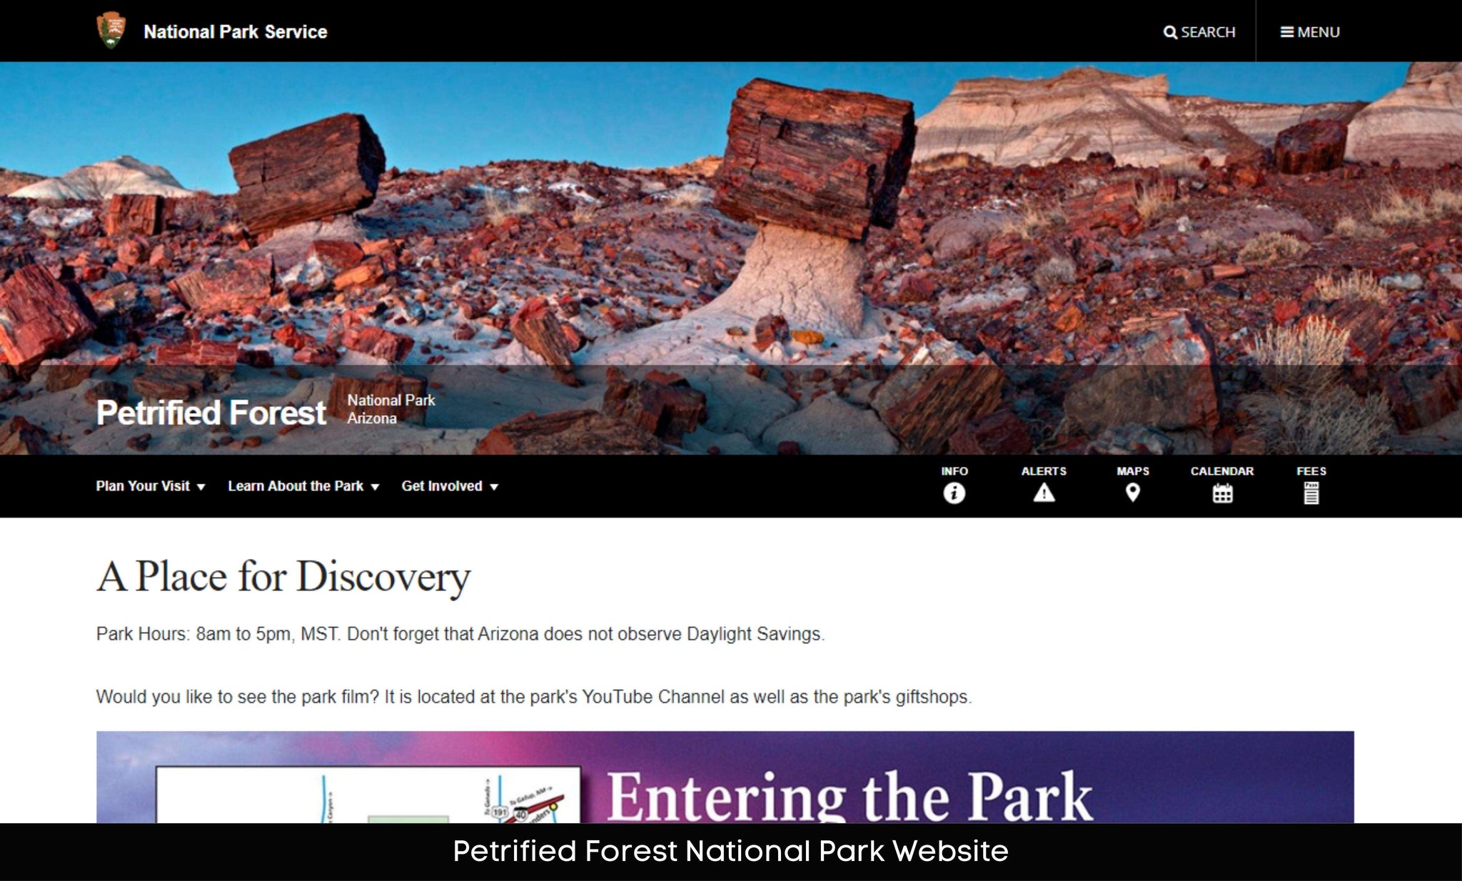Image resolution: width=1462 pixels, height=881 pixels.
Task: Open the National Park Service home link
Action: (235, 31)
